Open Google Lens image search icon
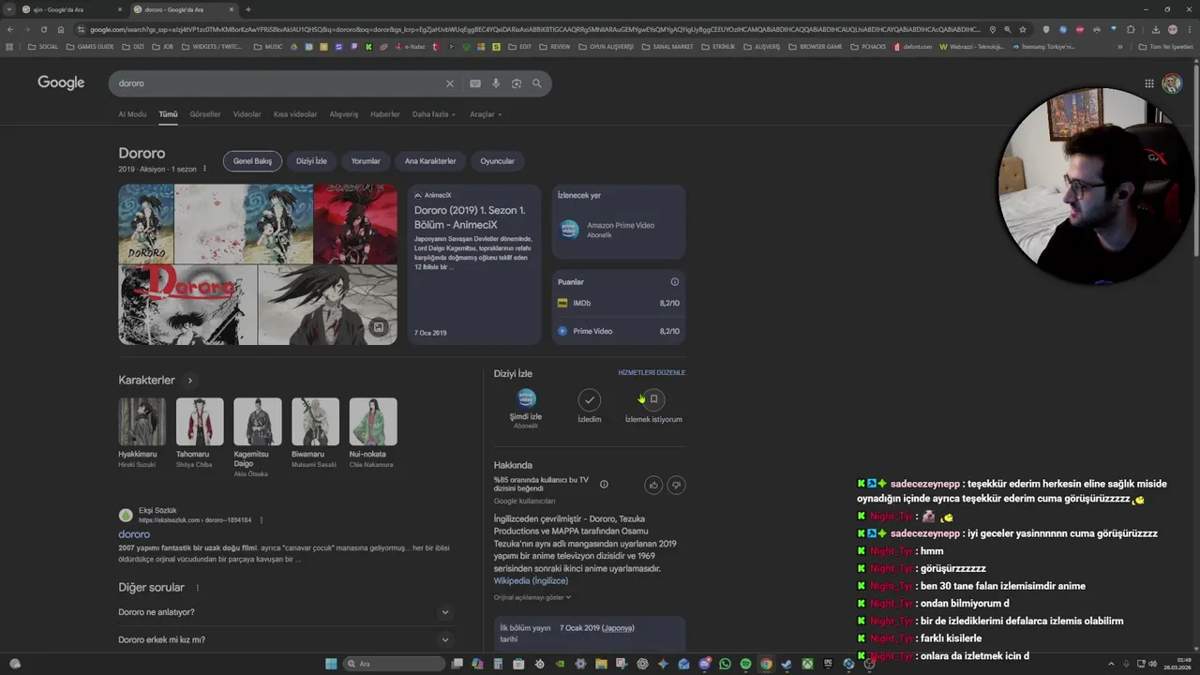This screenshot has width=1200, height=675. [517, 83]
